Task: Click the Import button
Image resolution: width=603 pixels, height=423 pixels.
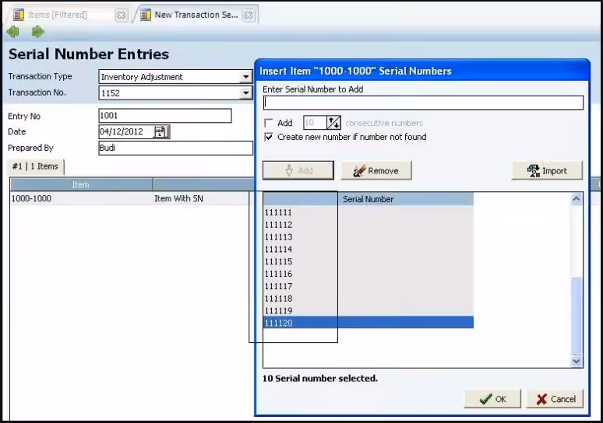Action: pos(547,170)
